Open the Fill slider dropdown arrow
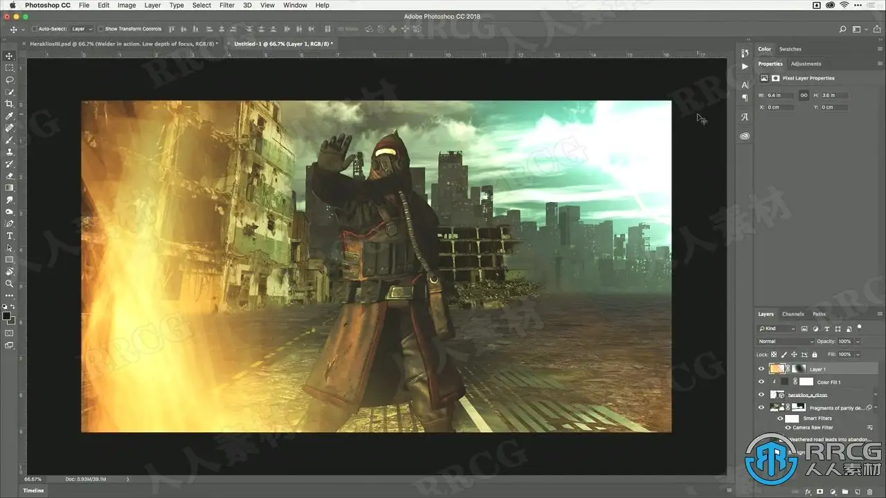The height and width of the screenshot is (498, 886). point(858,355)
